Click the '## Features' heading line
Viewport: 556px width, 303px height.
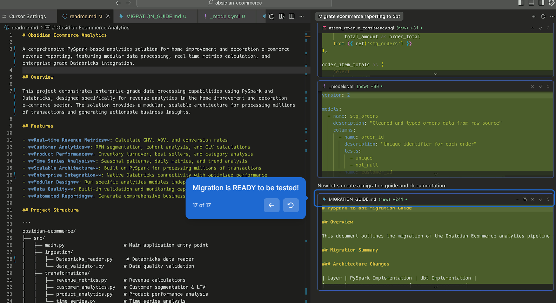click(x=38, y=126)
